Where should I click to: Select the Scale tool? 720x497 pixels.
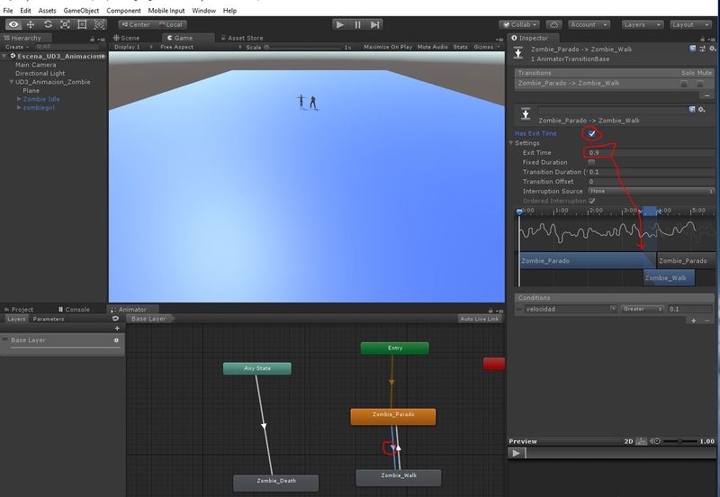coord(65,25)
